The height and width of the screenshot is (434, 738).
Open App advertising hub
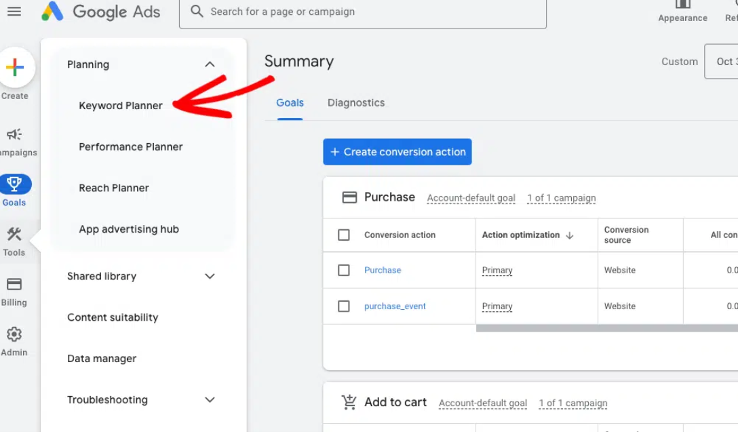tap(129, 229)
